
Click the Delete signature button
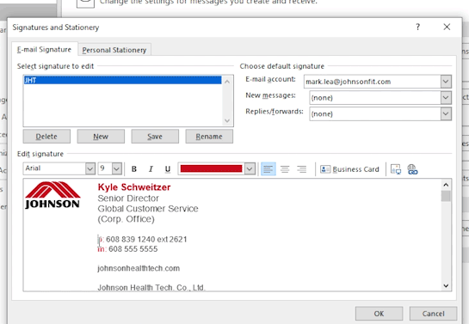[46, 137]
